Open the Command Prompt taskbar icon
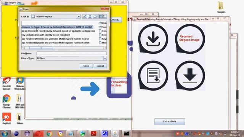This screenshot has width=244, height=137. tap(126, 134)
